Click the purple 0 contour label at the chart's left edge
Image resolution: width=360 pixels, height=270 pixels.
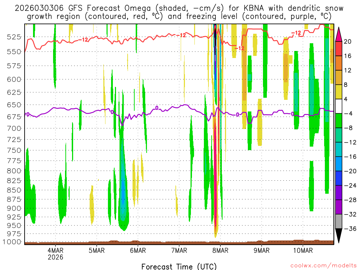pyautogui.click(x=28, y=114)
